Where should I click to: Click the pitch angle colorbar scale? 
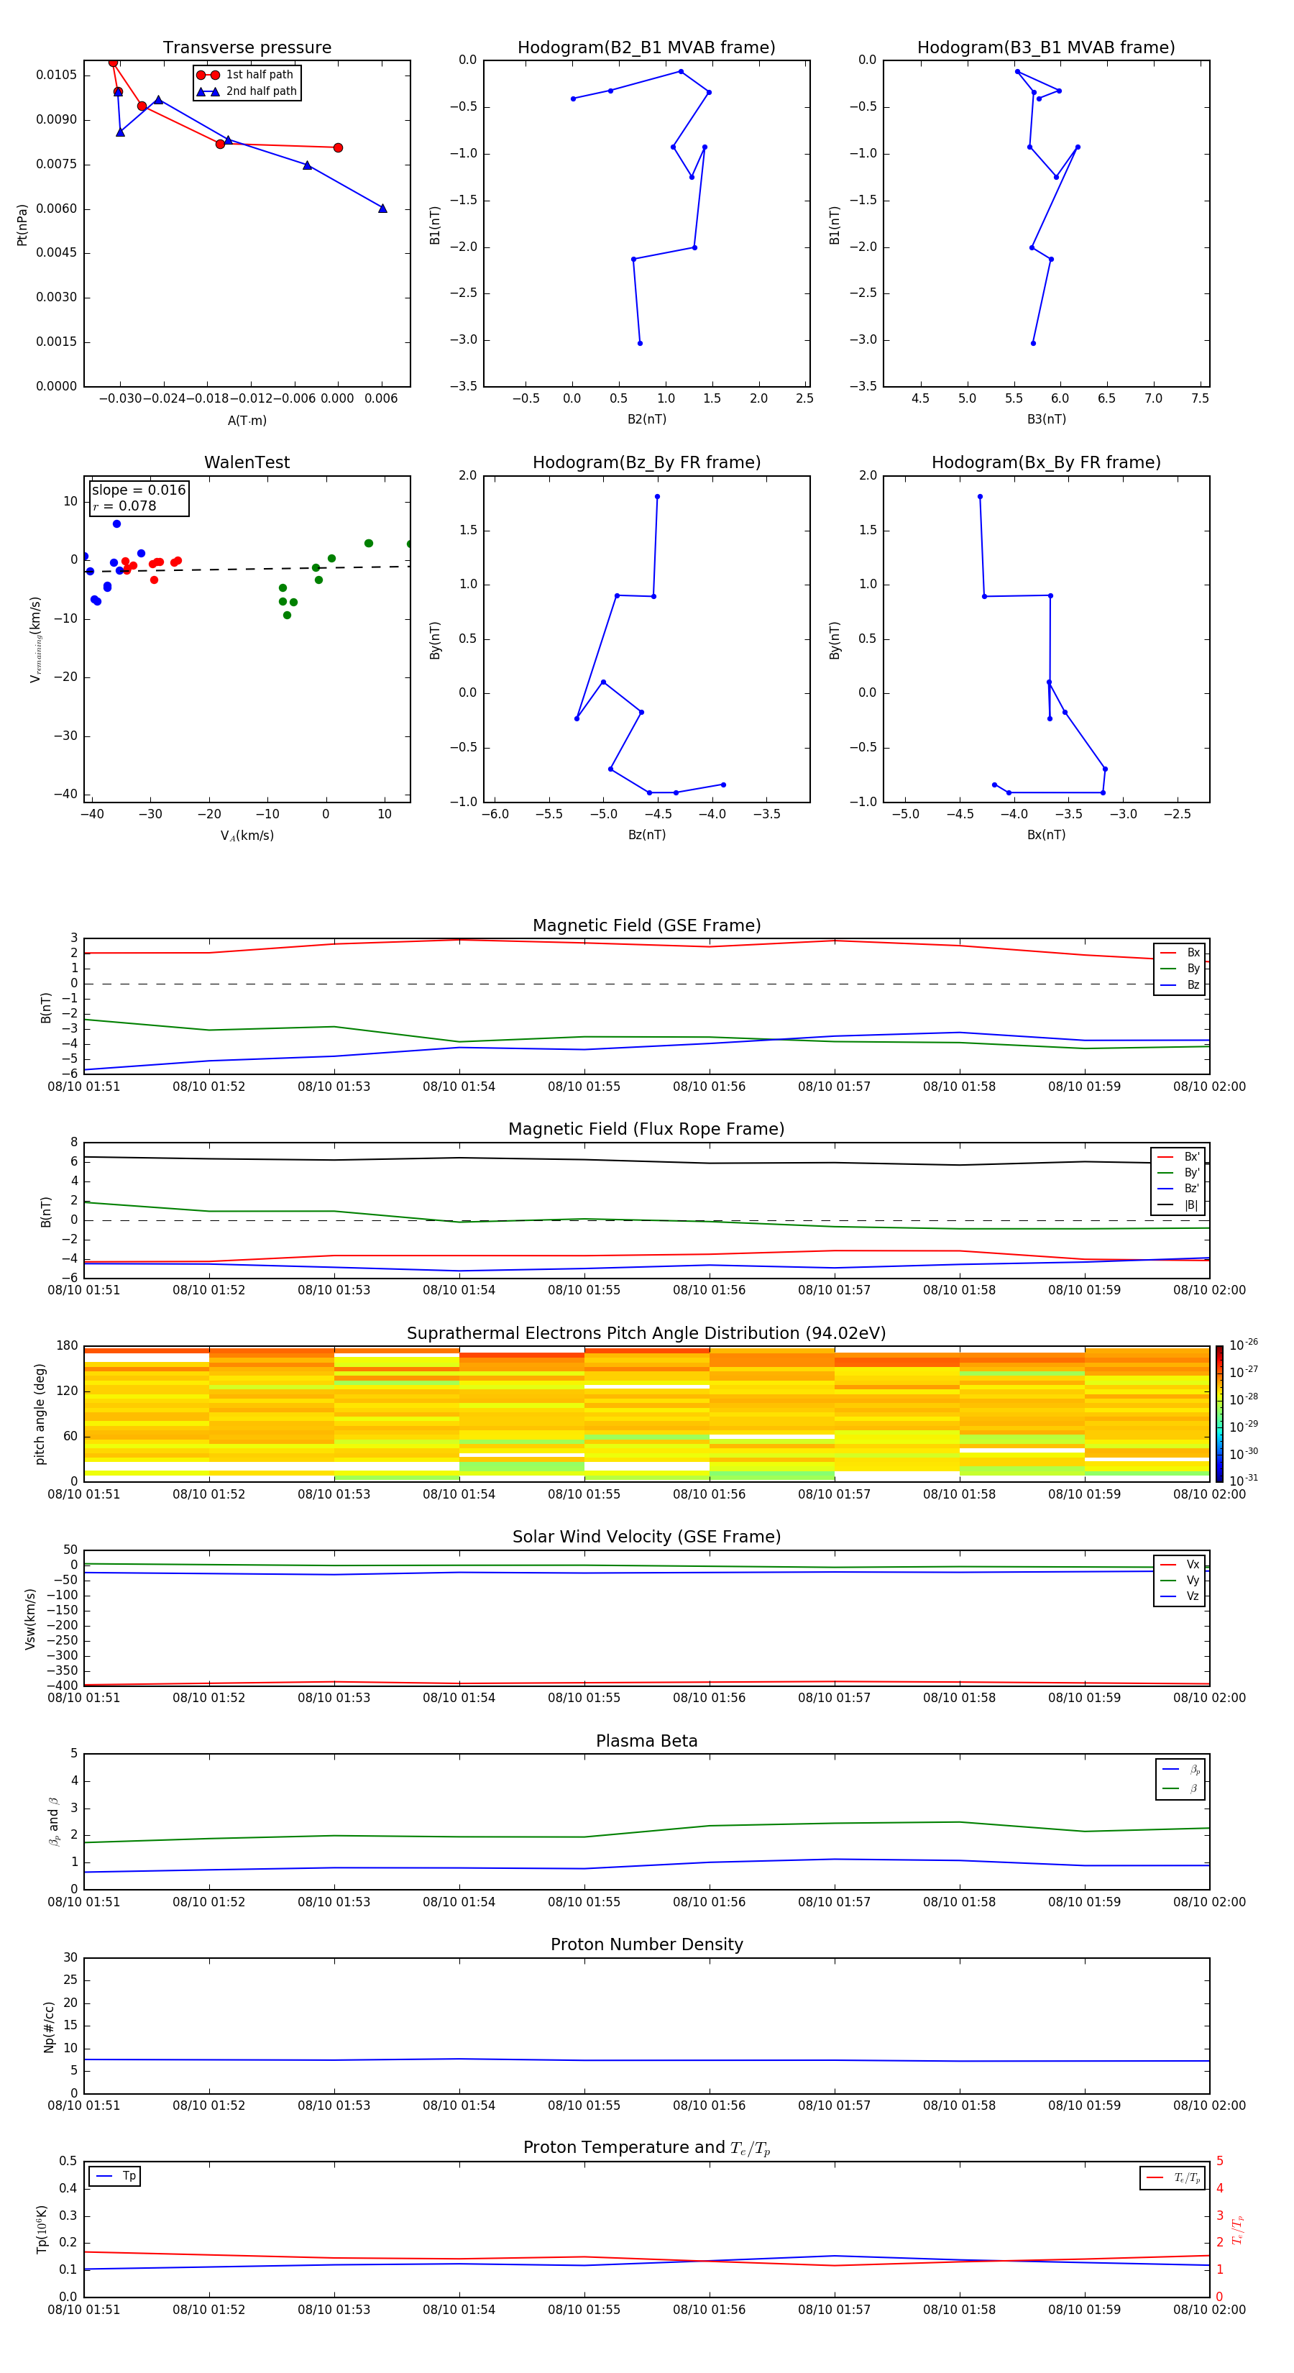point(1219,1413)
